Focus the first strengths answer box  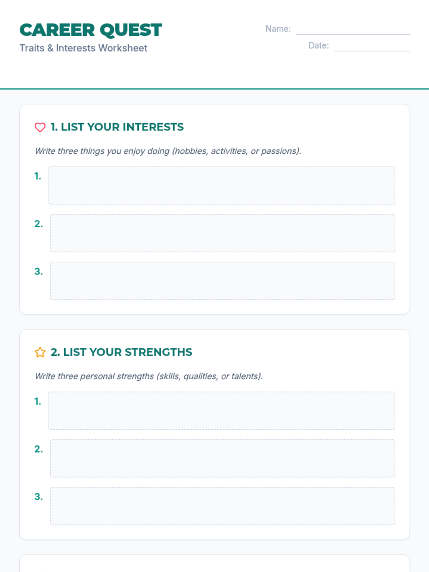pos(222,411)
